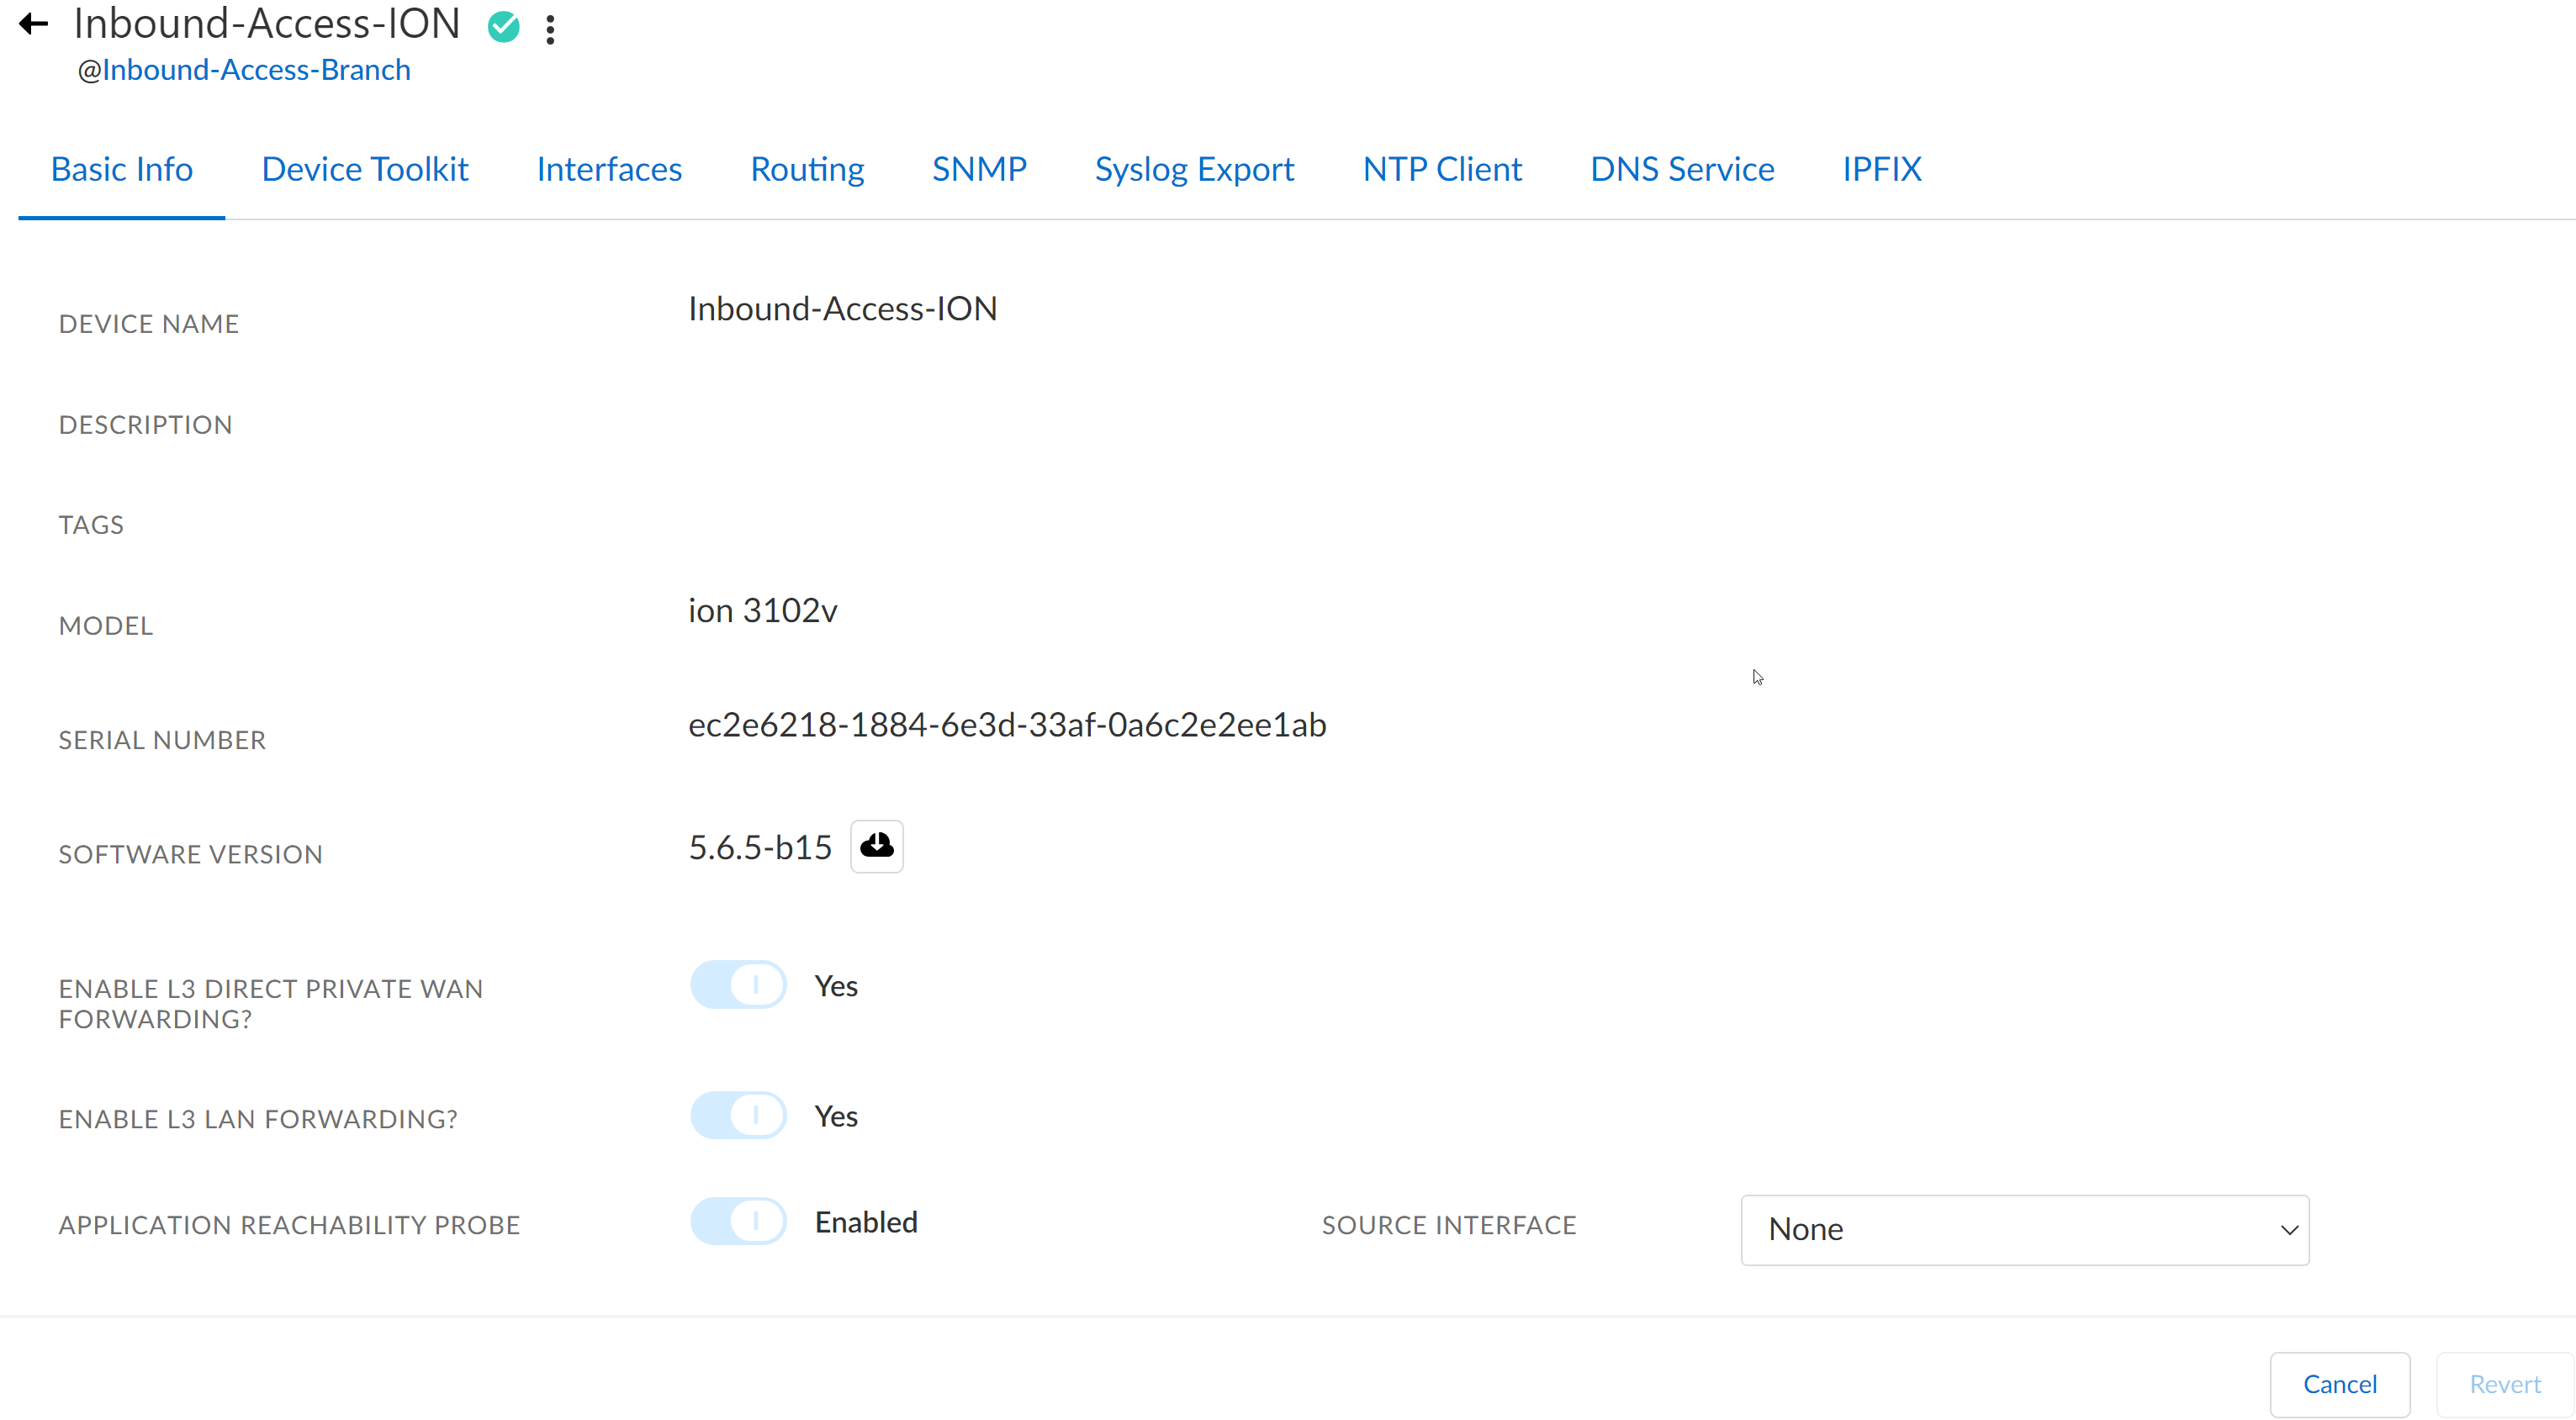The image size is (2576, 1420).
Task: Switch to the NTP Client tab
Action: click(x=1442, y=169)
